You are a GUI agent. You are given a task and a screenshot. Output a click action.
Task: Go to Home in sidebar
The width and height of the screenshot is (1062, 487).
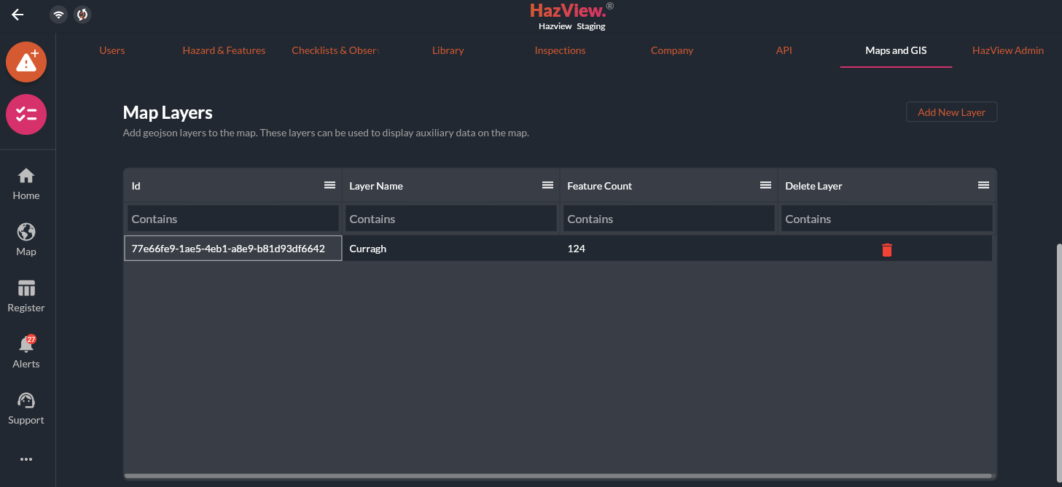26,184
